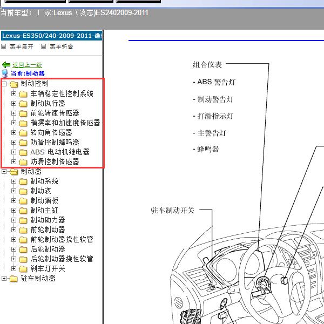Select the 车辆稳定性控制系统 label
This screenshot has width=324, height=324.
pyautogui.click(x=62, y=93)
